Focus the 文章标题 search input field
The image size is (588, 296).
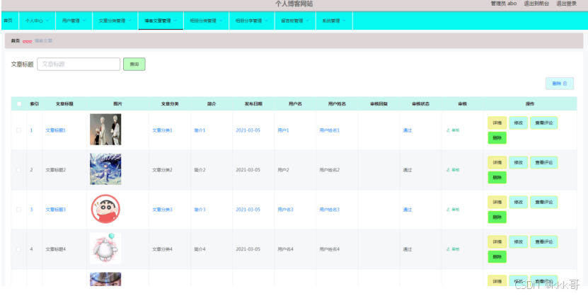[79, 64]
